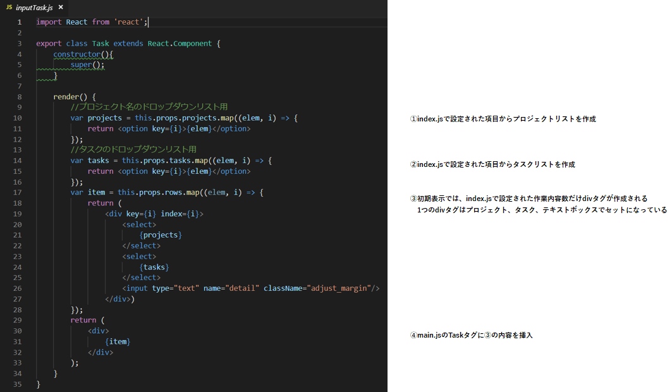
Task: Click the 'render() {' method line
Action: [x=75, y=97]
